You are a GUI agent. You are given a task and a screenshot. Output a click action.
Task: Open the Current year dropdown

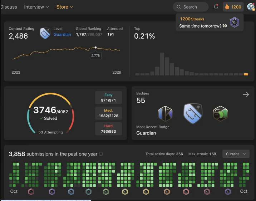pos(236,154)
